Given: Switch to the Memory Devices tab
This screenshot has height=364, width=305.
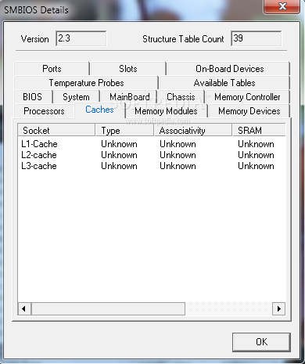Looking at the screenshot, I should click(x=249, y=111).
